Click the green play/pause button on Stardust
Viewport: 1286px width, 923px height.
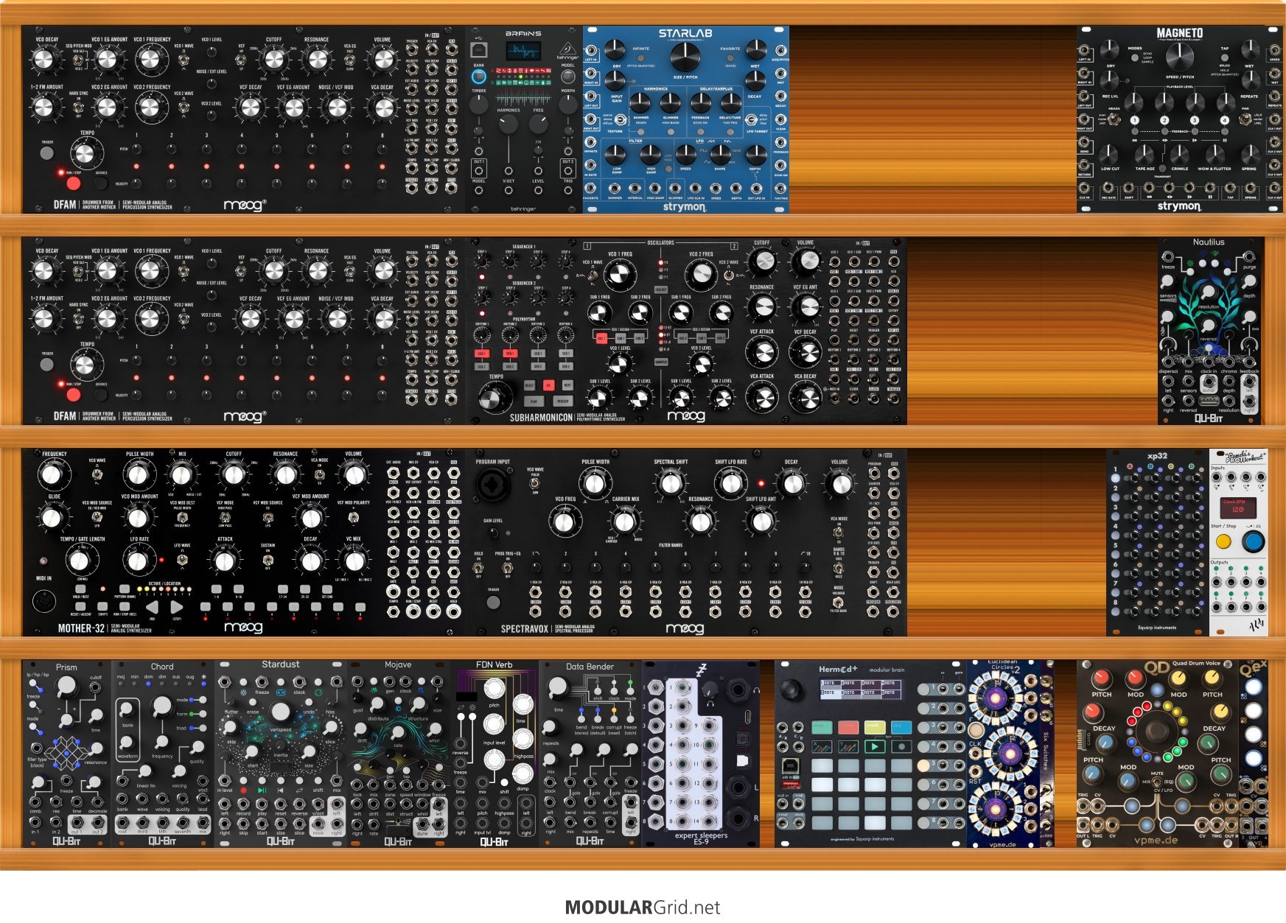pos(262,790)
